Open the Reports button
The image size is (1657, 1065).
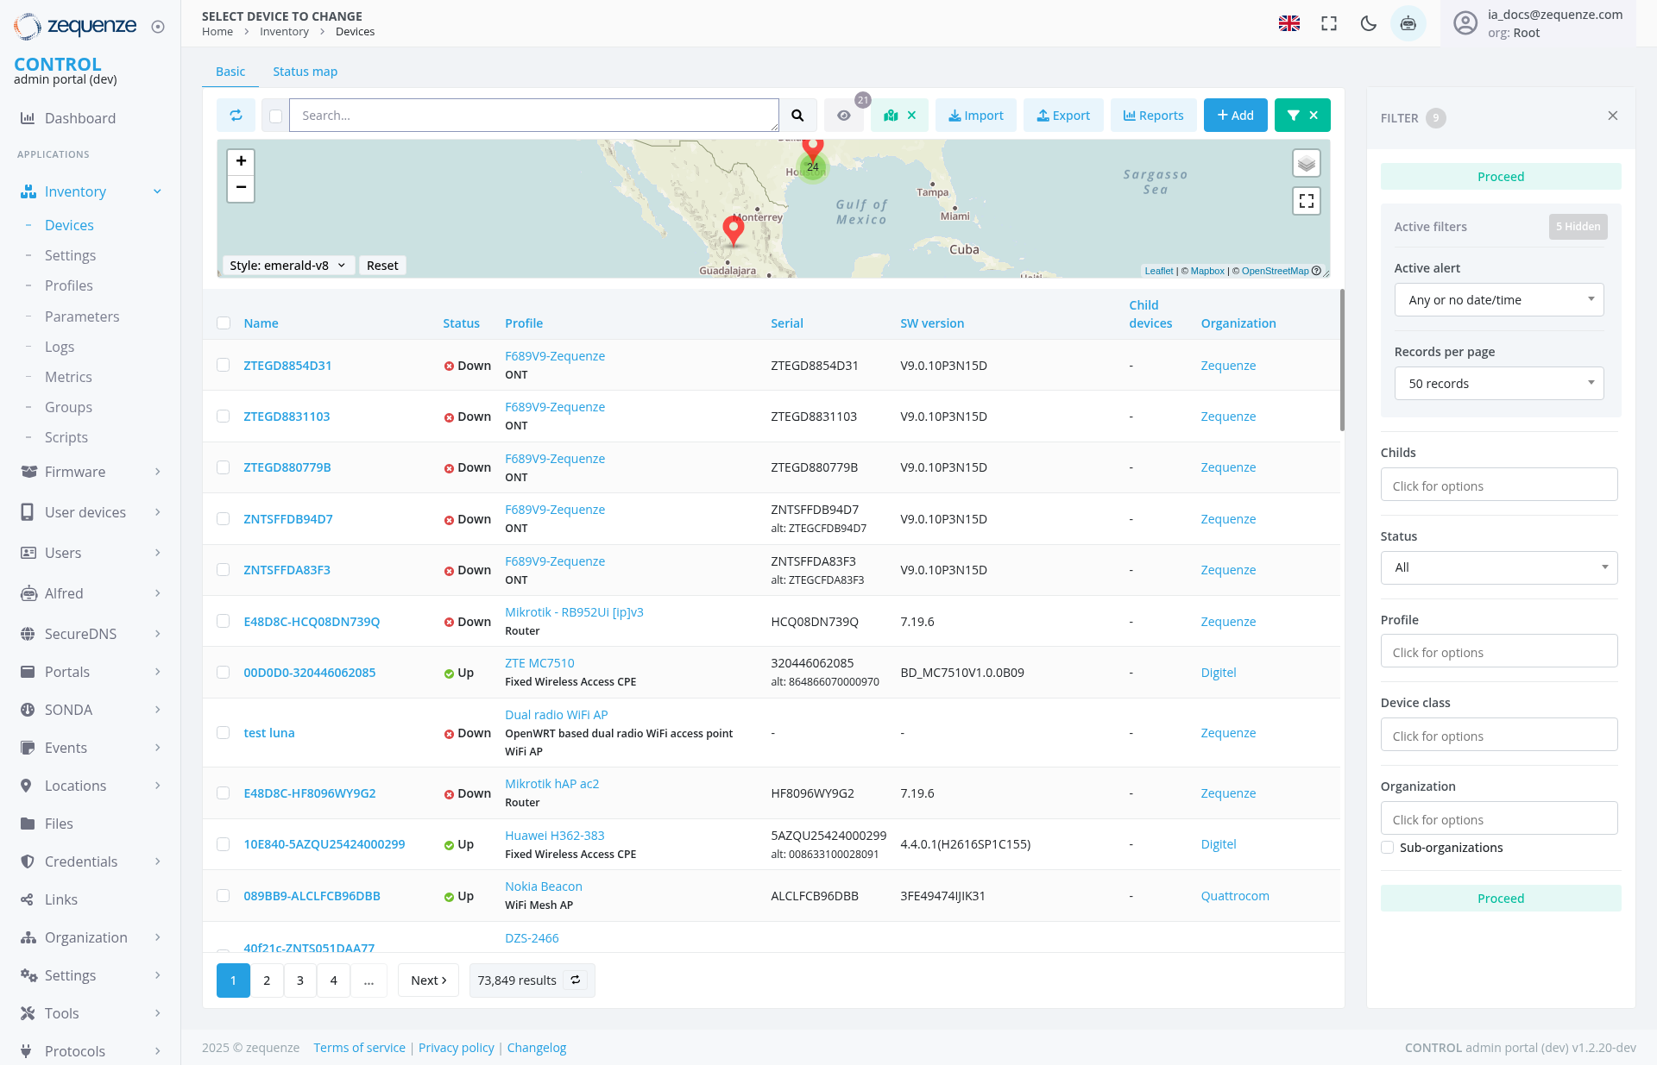[1153, 116]
